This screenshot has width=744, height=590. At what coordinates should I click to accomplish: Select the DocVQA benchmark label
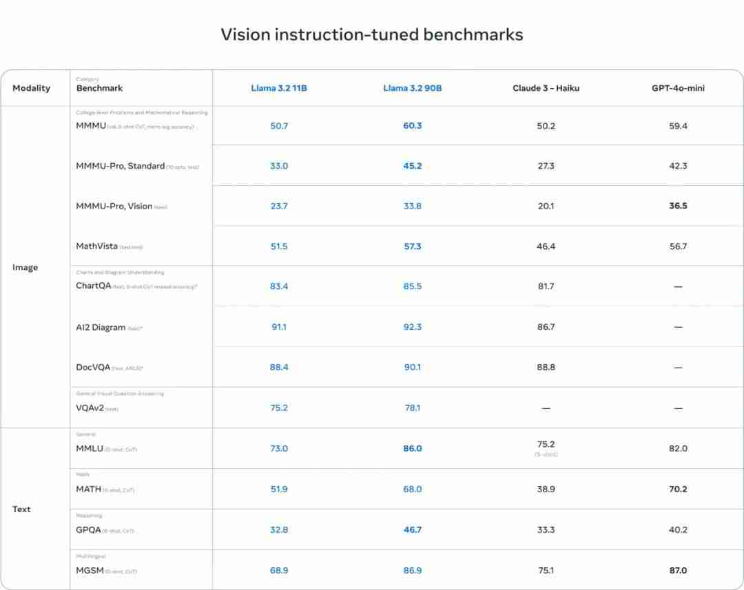pos(93,368)
